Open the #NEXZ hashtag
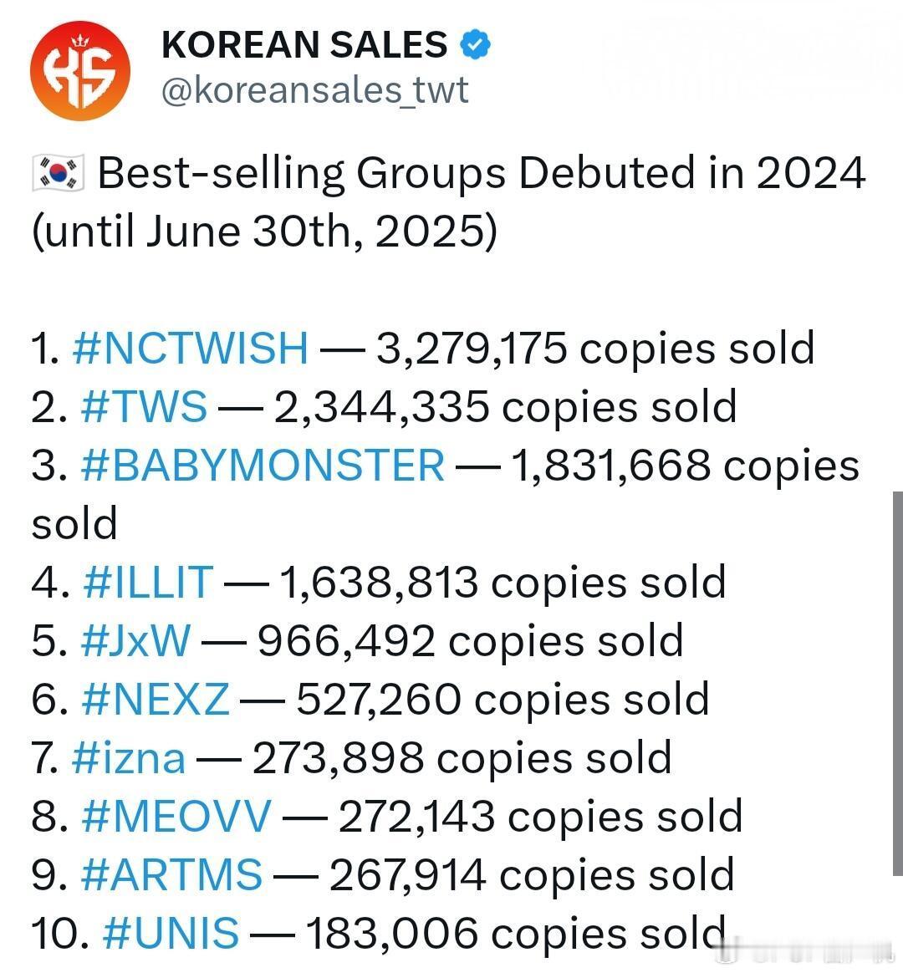Viewport: 903px width, 973px height. coord(156,700)
